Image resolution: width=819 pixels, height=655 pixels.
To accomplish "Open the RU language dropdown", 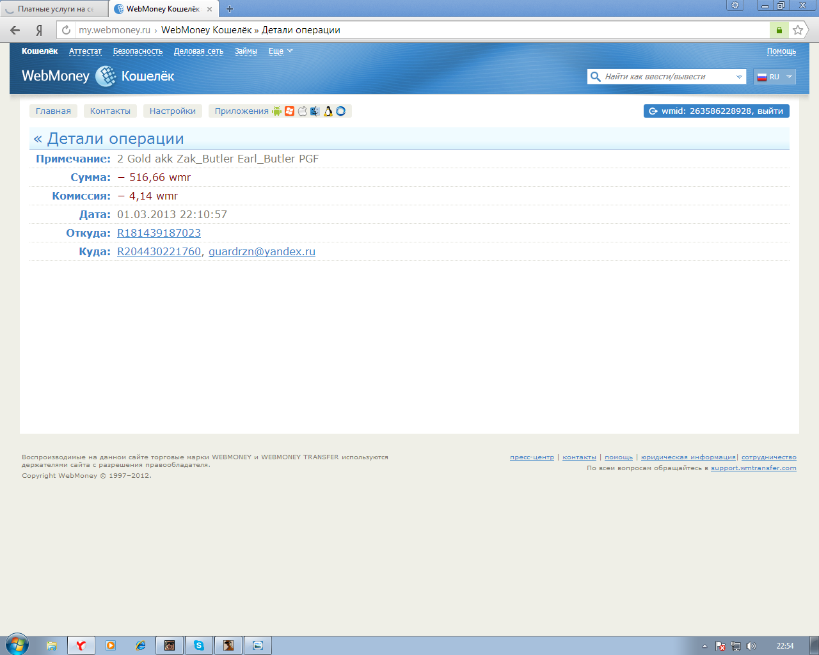I will click(775, 77).
